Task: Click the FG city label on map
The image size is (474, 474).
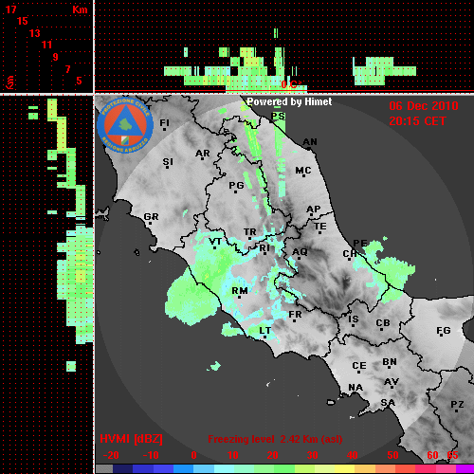Action: (444, 331)
